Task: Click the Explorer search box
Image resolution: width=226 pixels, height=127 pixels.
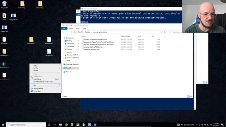Action: coord(175,32)
